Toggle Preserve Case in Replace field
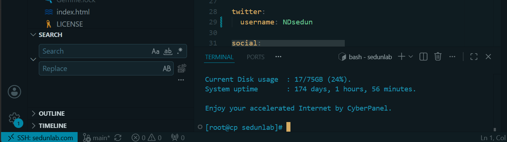The width and height of the screenshot is (507, 142). coord(167,68)
